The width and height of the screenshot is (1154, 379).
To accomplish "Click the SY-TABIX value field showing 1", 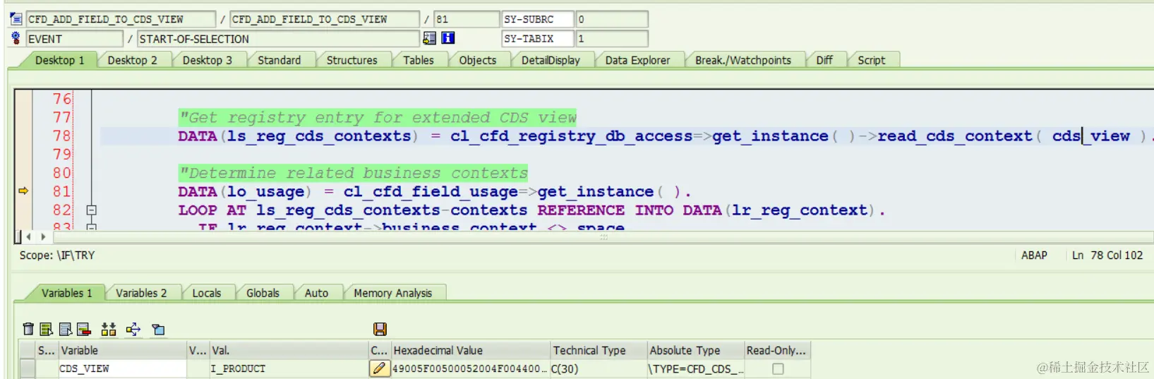I will click(x=612, y=38).
